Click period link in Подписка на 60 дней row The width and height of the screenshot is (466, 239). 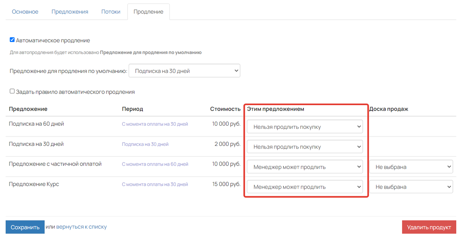[155, 124]
